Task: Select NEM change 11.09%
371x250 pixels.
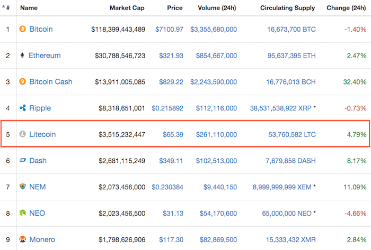Action: click(355, 187)
